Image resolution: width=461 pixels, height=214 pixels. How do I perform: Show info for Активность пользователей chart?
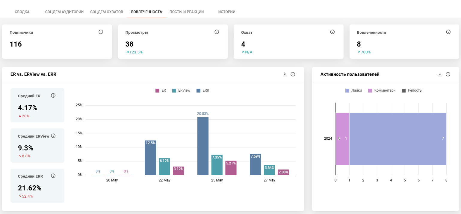[x=448, y=74]
